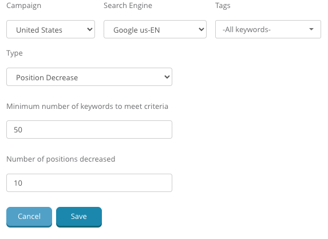Focus the minimum number of keywords field

coord(89,130)
